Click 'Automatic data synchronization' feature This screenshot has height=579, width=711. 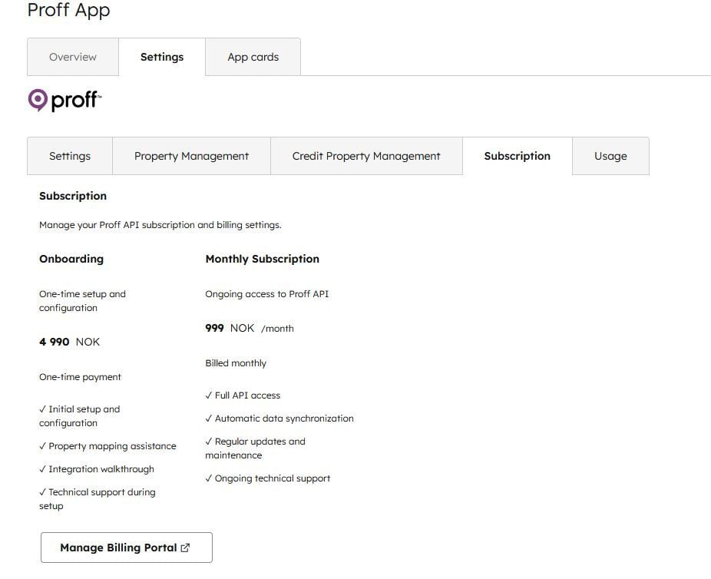click(279, 419)
